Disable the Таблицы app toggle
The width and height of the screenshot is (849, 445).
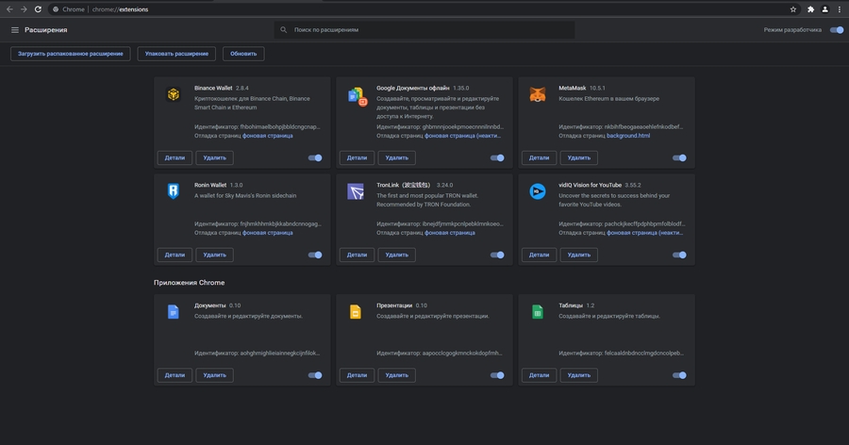(x=679, y=375)
